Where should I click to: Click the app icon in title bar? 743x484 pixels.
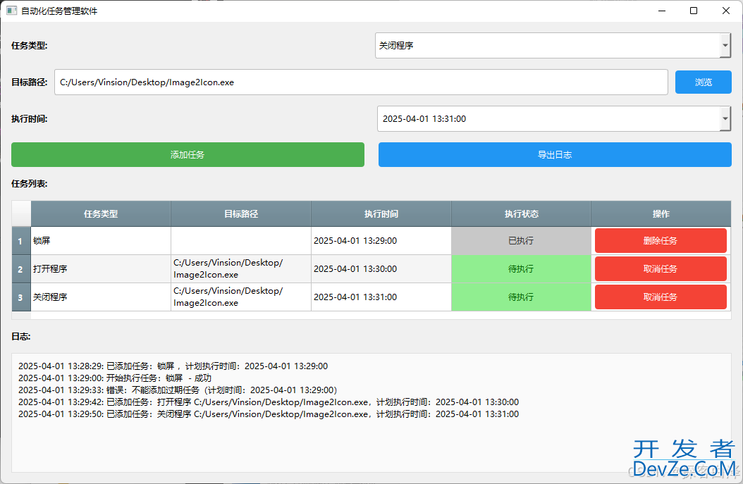point(11,11)
